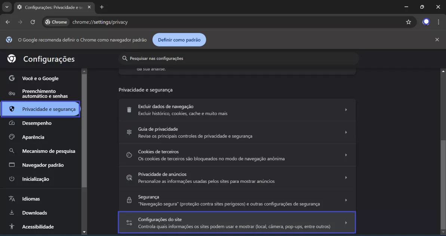The width and height of the screenshot is (446, 236).
Task: Expand the Cookies de terceiros row chevron
Action: tap(346, 155)
